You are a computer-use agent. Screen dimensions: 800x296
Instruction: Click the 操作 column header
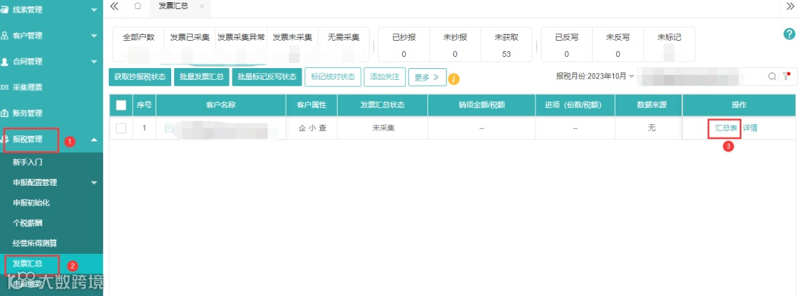click(x=739, y=105)
